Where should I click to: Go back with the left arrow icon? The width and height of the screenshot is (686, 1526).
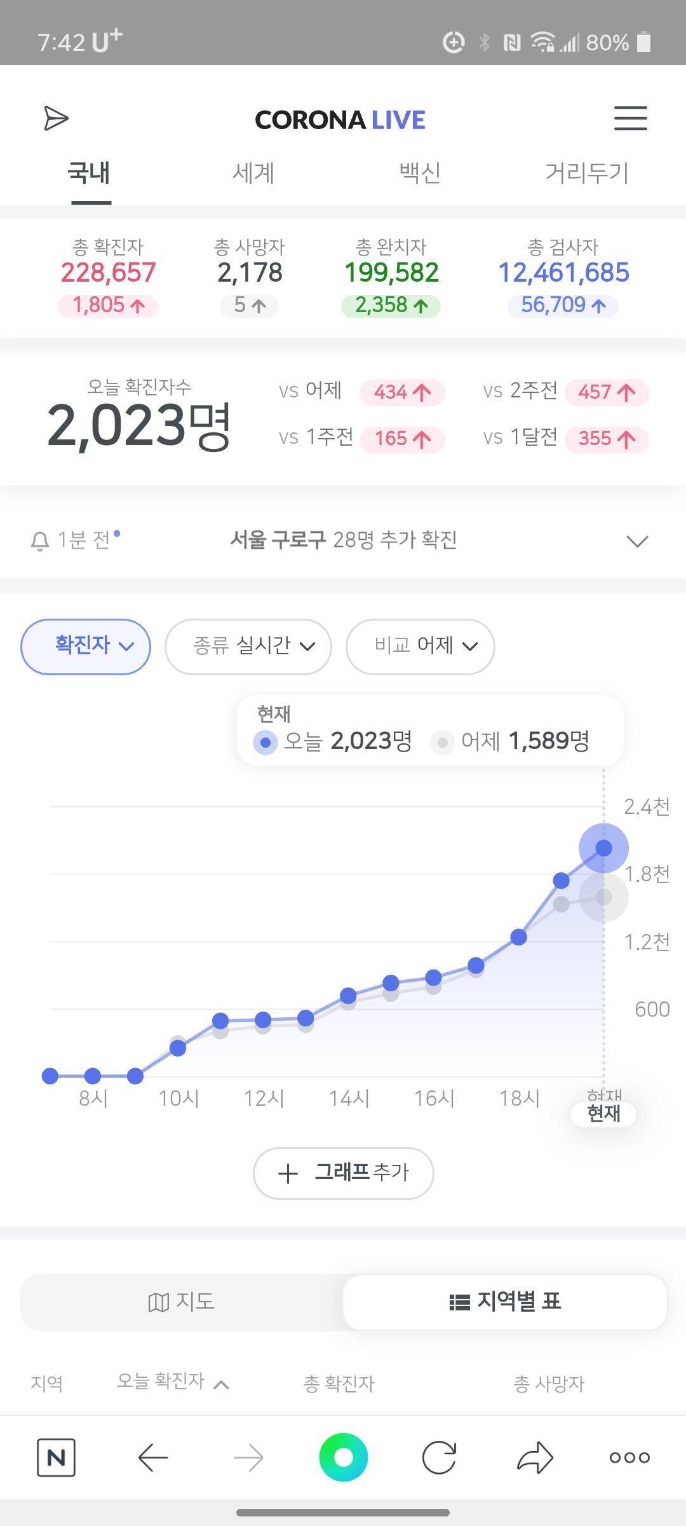pyautogui.click(x=153, y=1457)
